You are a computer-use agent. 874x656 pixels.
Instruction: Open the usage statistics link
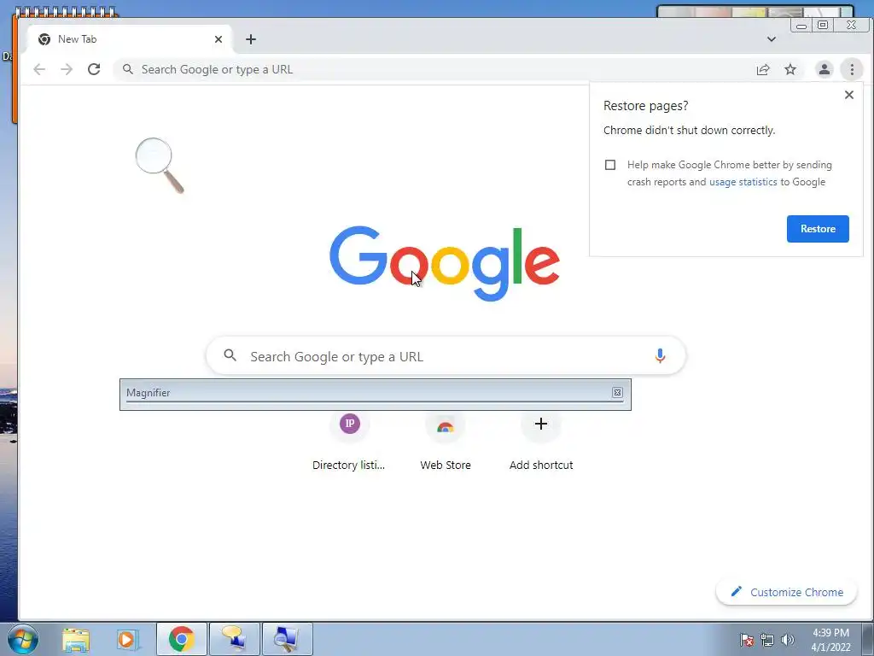(x=743, y=182)
